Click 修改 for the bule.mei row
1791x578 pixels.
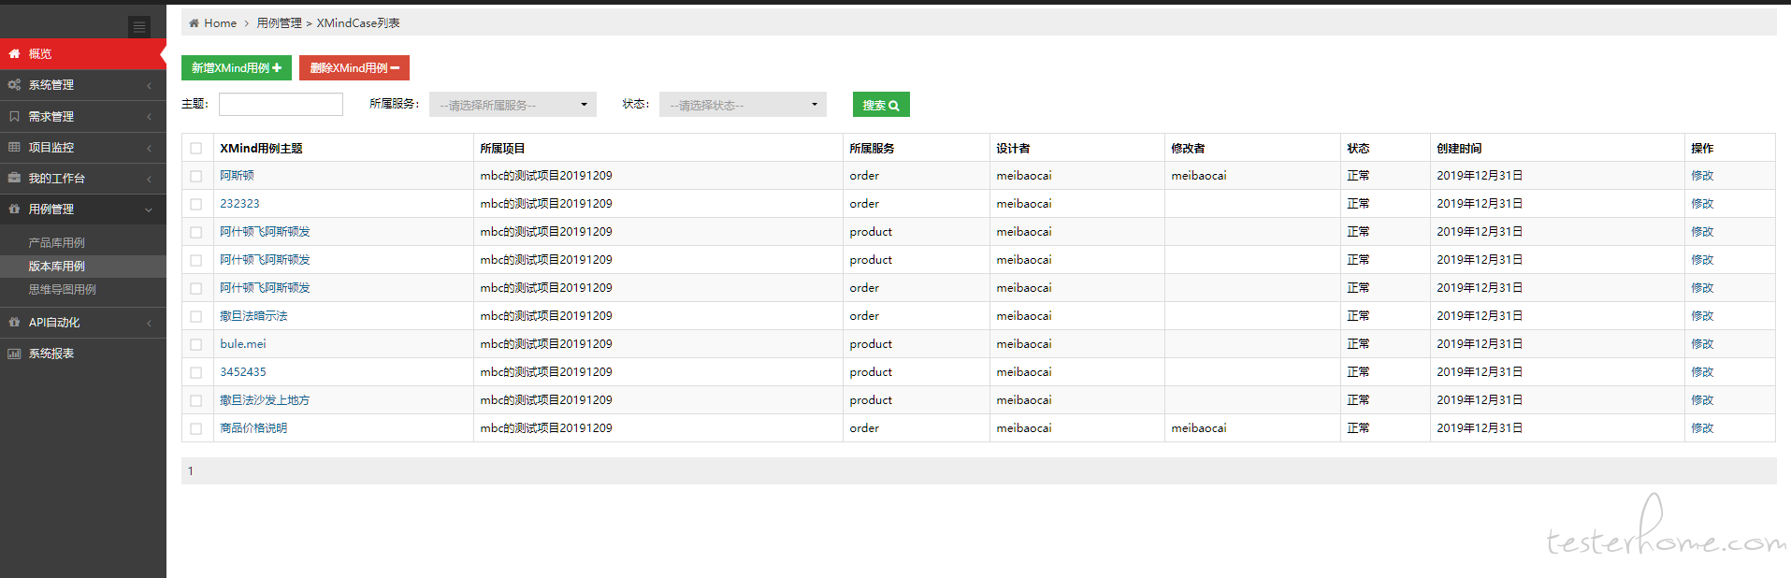tap(1702, 344)
